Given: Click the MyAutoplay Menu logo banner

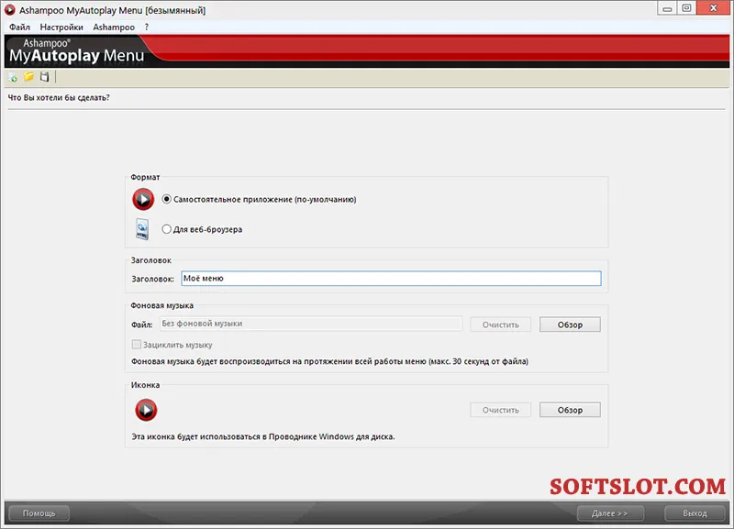Looking at the screenshot, I should (77, 51).
